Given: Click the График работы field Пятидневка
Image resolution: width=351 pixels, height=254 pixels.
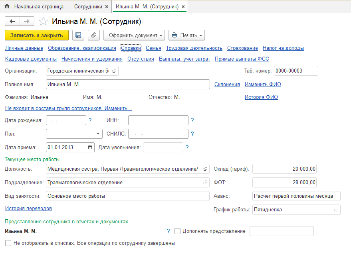Looking at the screenshot, I should coord(292,210).
